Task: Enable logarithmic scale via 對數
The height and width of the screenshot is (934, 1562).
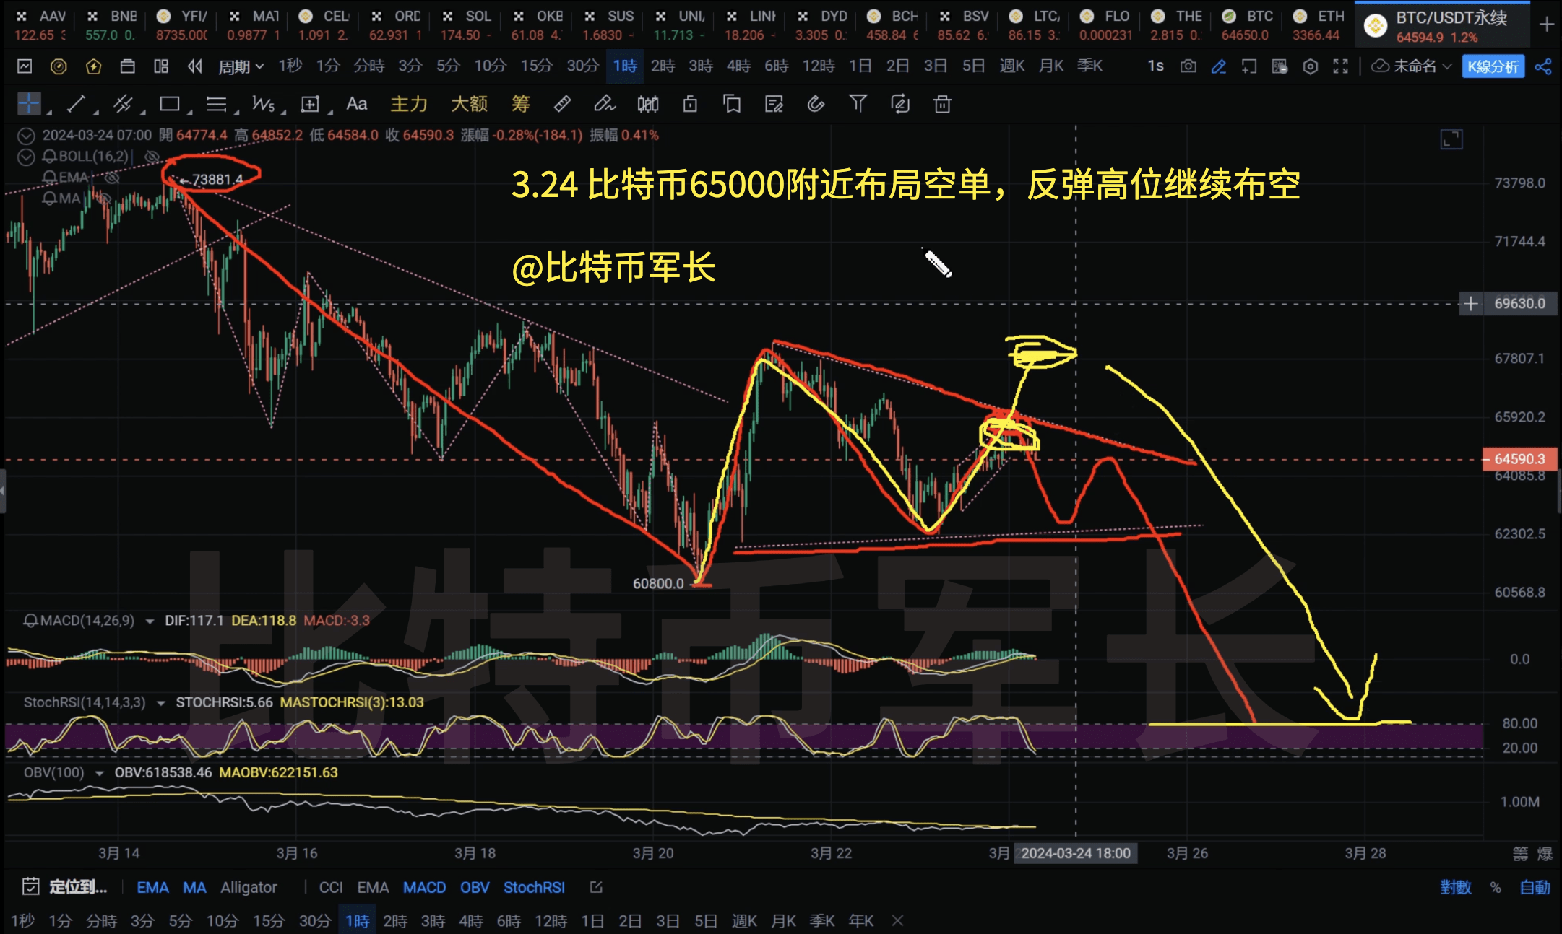Action: [1457, 887]
